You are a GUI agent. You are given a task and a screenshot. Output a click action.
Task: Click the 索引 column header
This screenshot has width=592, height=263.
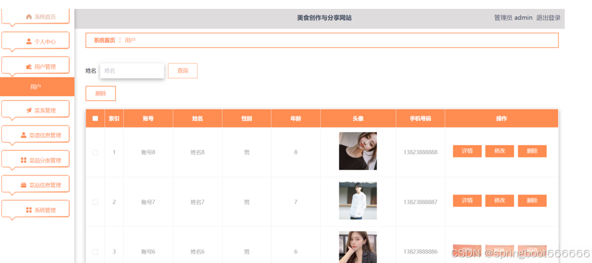[114, 119]
